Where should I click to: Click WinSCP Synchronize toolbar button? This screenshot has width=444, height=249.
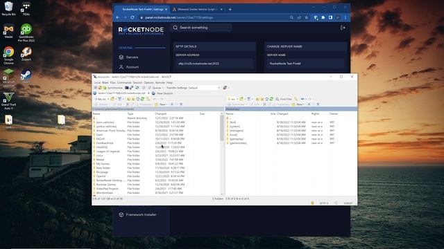click(112, 88)
